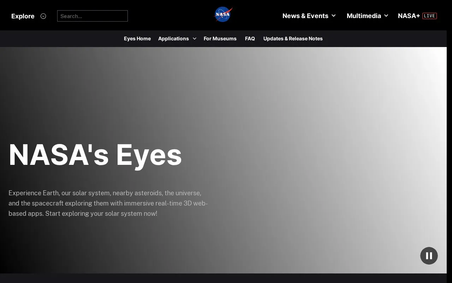The height and width of the screenshot is (283, 452).
Task: Pause the hero background video
Action: tap(429, 255)
